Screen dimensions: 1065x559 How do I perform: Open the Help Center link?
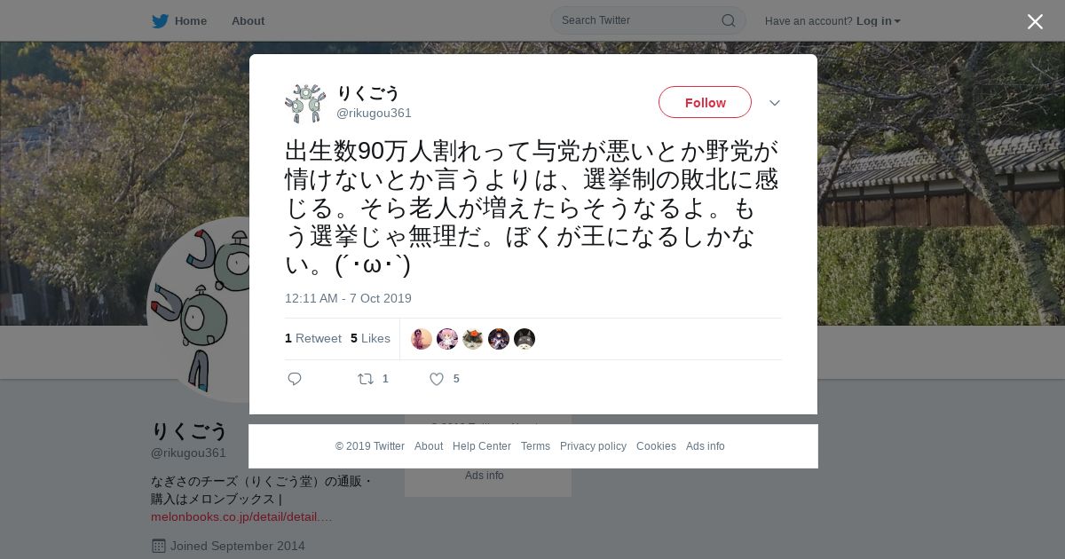pos(482,446)
